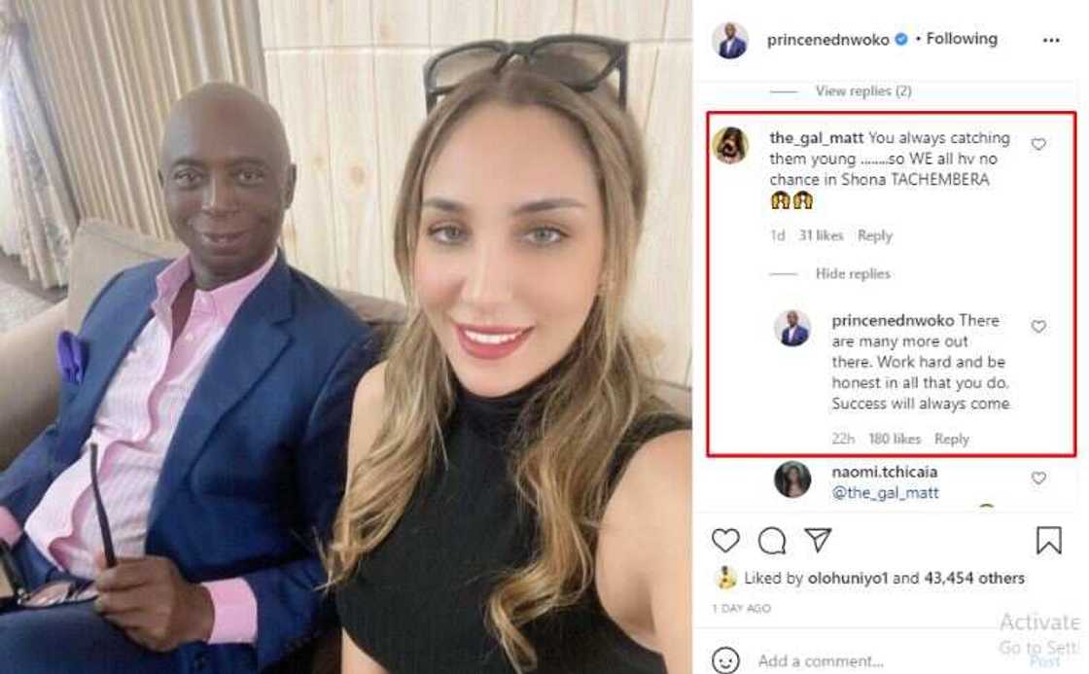Viewport: 1089px width, 674px height.
Task: Open the_gal_matt profile avatar
Action: [730, 145]
